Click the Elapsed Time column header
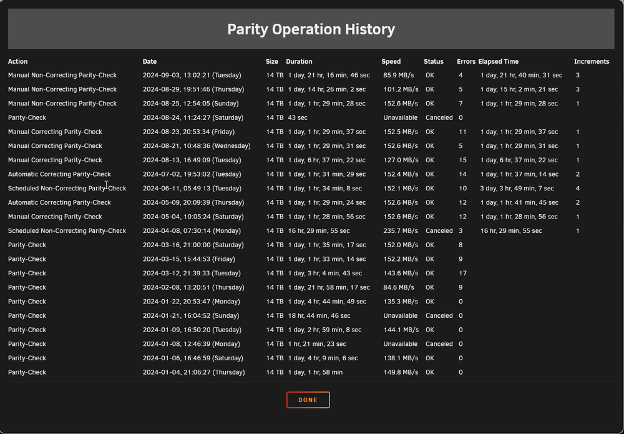The width and height of the screenshot is (624, 434). pyautogui.click(x=498, y=61)
